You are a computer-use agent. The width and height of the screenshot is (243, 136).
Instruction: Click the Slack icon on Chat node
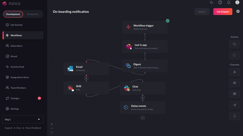pos(127,88)
